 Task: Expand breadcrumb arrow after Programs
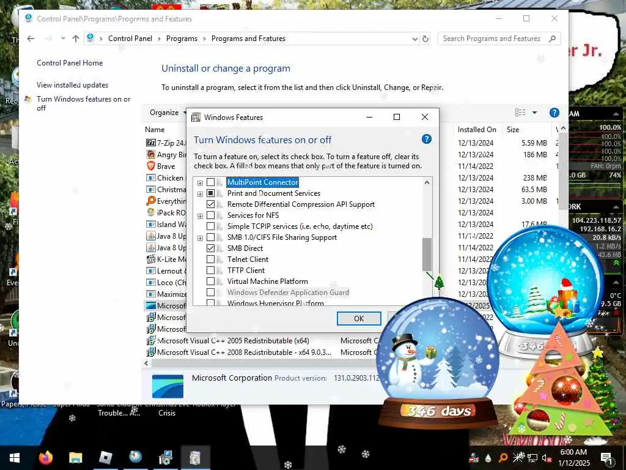point(204,39)
